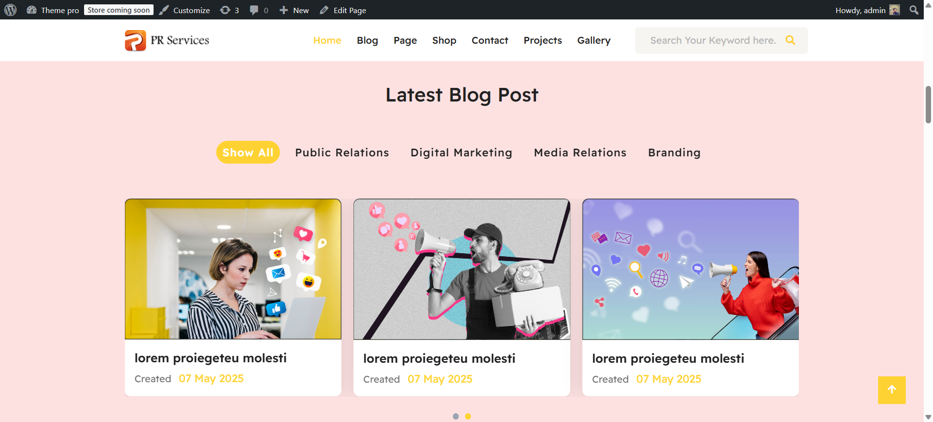Select the second yellow carousel dot

[468, 416]
